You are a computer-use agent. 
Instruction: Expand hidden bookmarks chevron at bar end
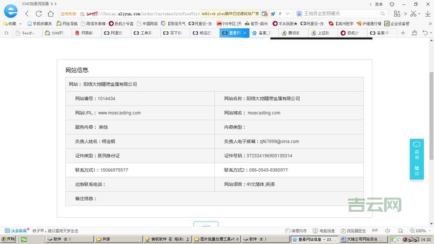(x=430, y=24)
